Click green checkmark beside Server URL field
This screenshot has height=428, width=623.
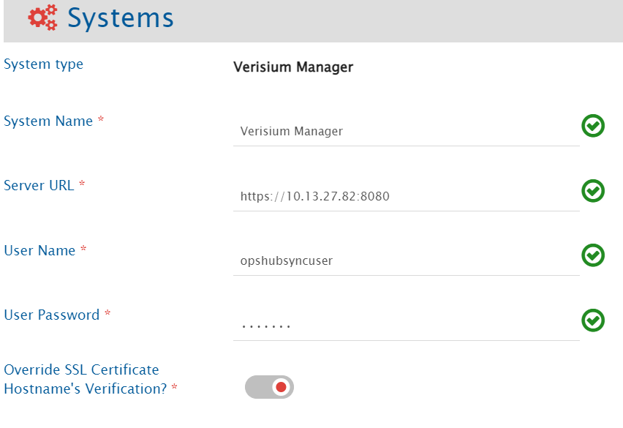593,191
